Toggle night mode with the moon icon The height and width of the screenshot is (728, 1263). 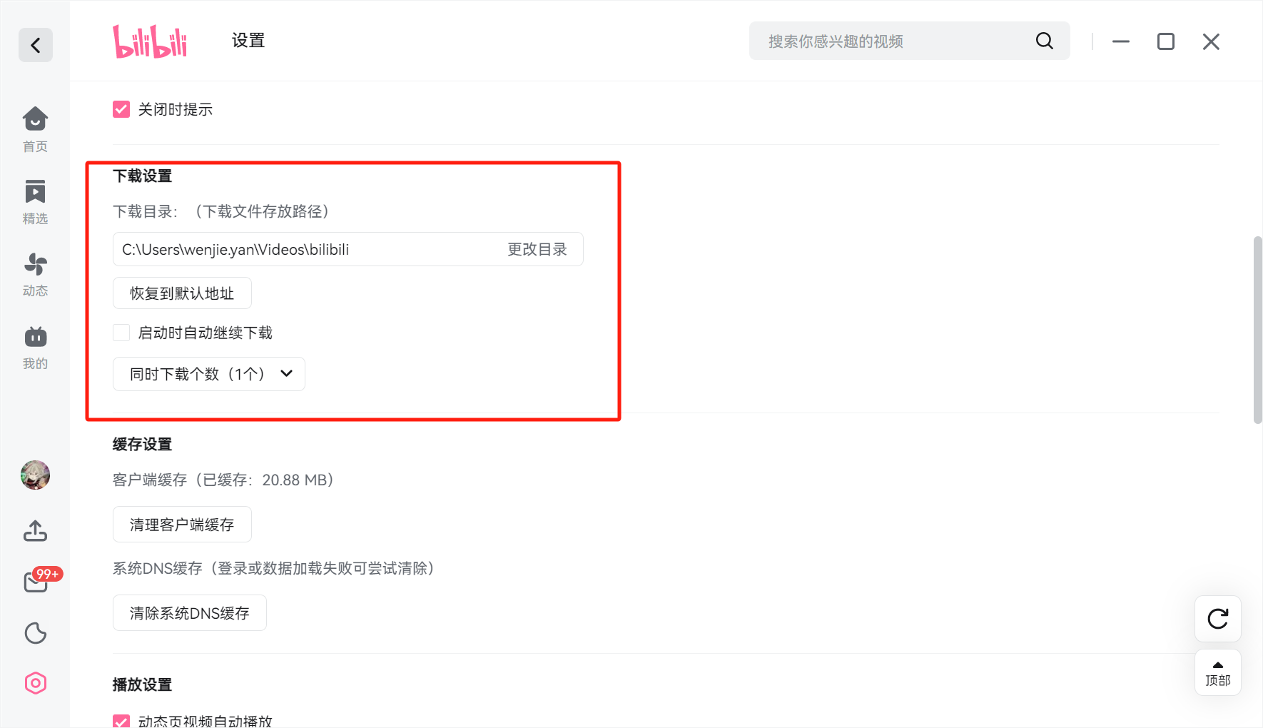35,633
